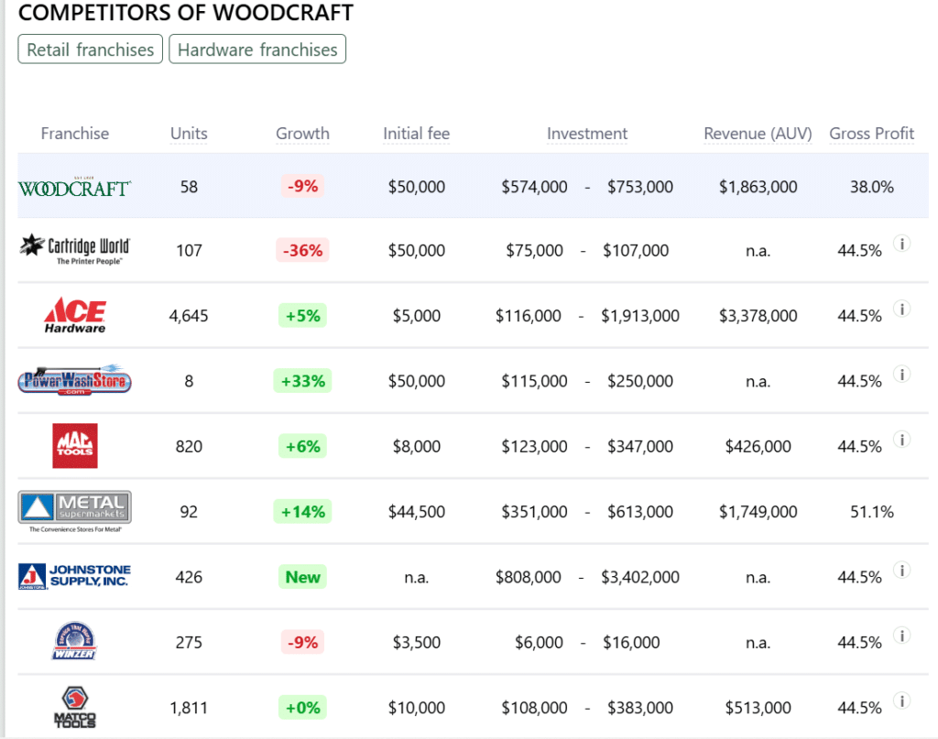This screenshot has height=739, width=938.
Task: Open the Hardware franchises category
Action: coord(257,49)
